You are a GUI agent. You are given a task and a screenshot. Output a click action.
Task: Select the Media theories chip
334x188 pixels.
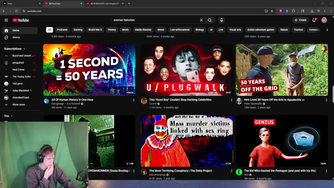coord(143,30)
